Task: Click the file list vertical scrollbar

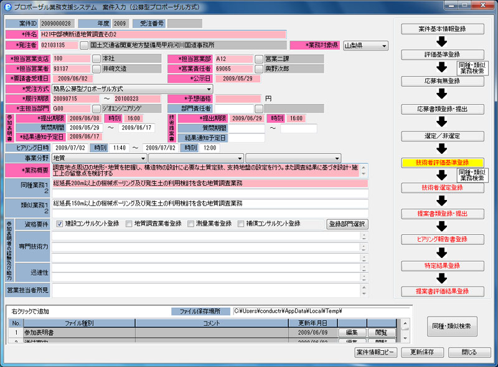Action: (405, 333)
